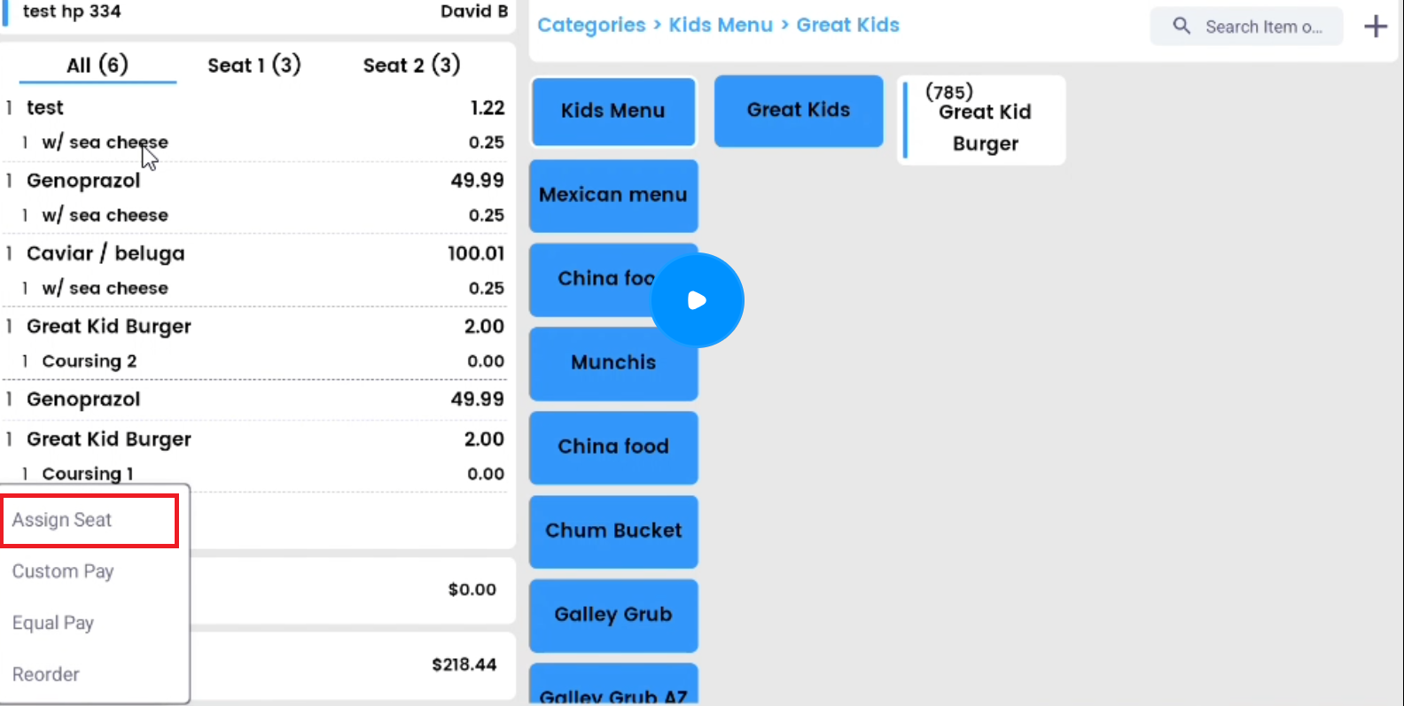Open the Kids Menu category button

[612, 111]
